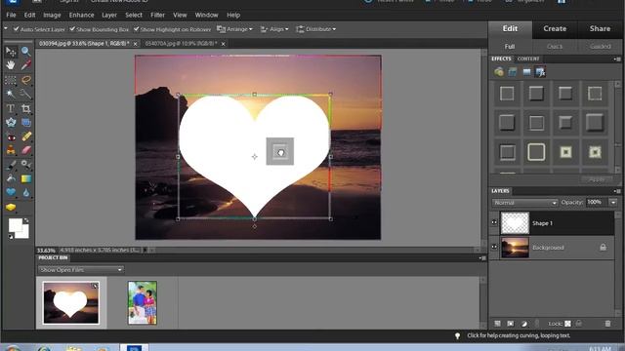Click the Apply button in Effects
Image resolution: width=625 pixels, height=351 pixels.
coord(597,179)
